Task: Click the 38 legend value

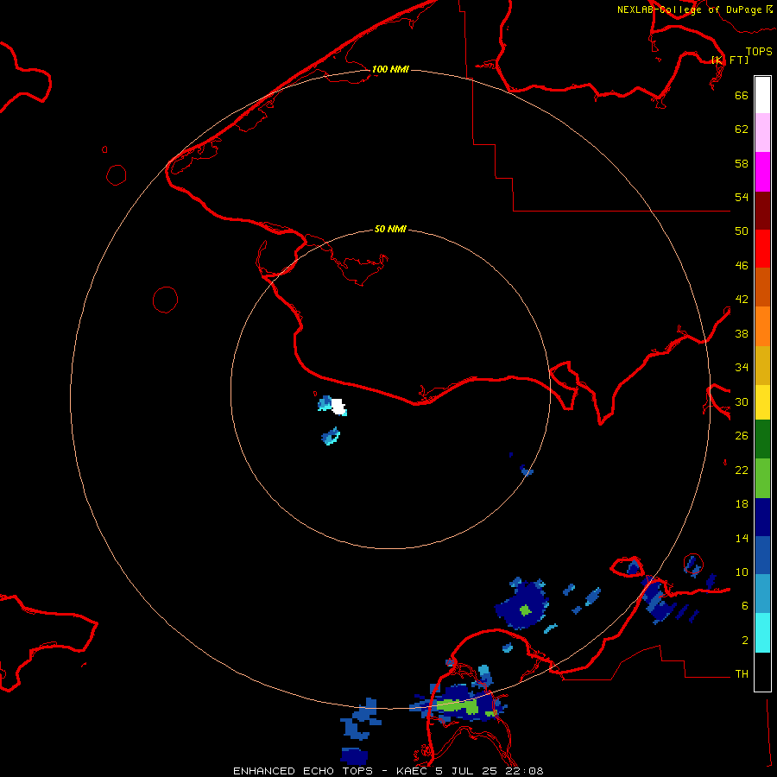Action: (x=742, y=334)
